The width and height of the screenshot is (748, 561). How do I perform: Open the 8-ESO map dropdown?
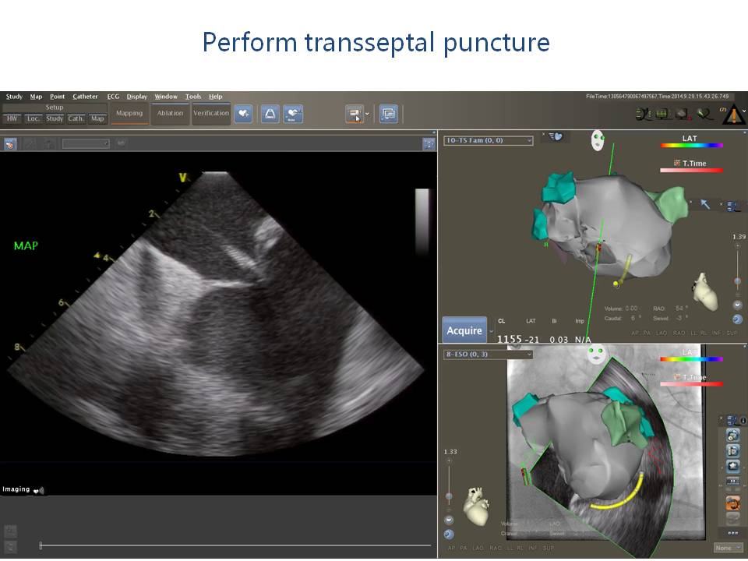click(488, 355)
